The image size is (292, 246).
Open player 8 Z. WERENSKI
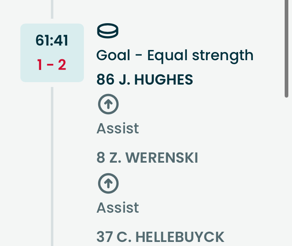coord(147,158)
